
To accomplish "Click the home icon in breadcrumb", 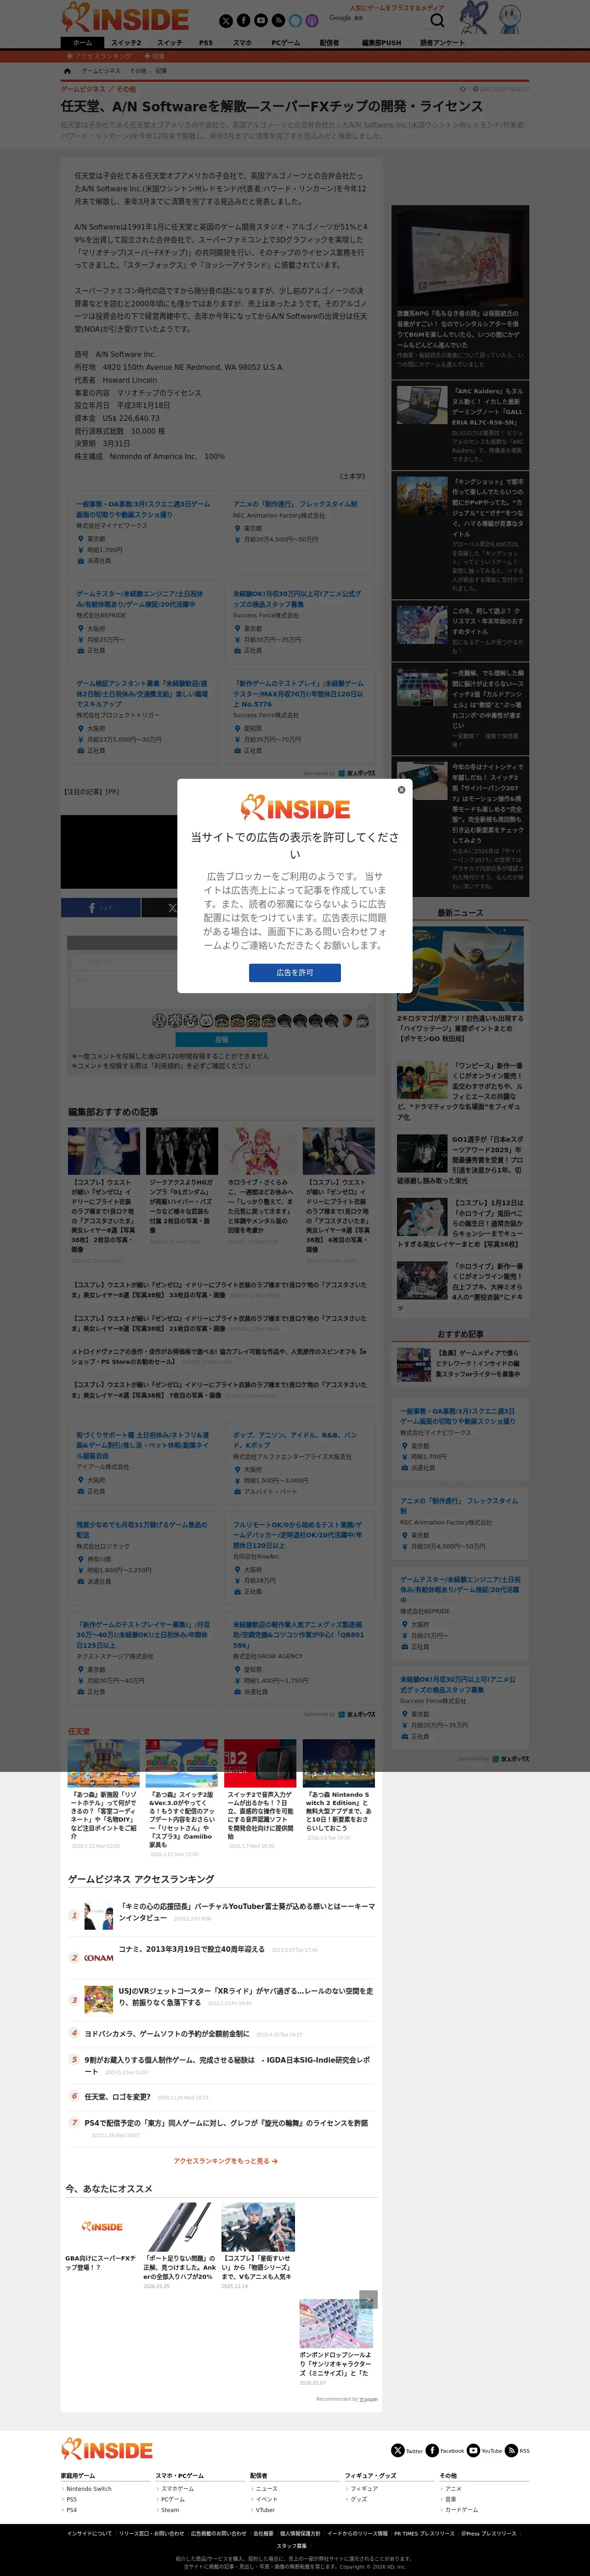I will [x=67, y=71].
